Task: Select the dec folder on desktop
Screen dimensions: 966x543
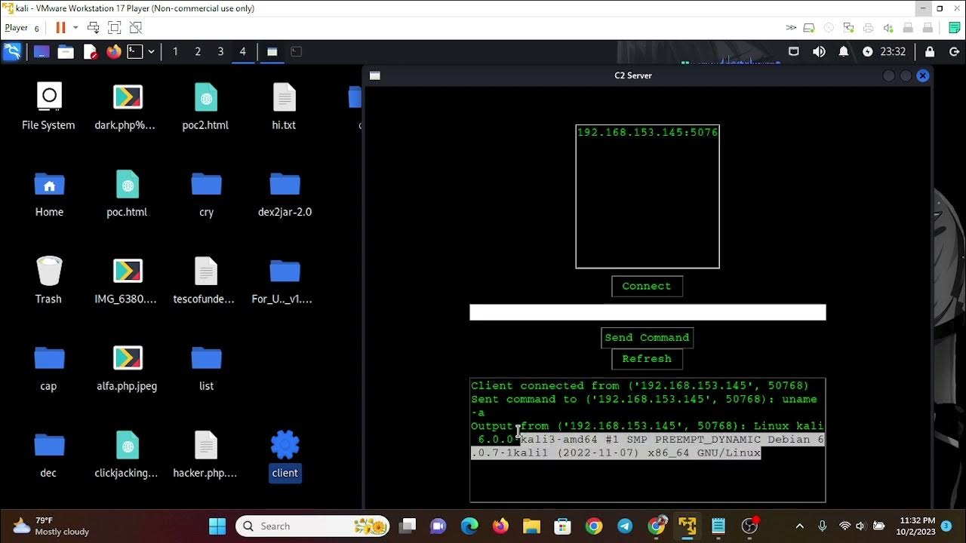Action: click(48, 455)
